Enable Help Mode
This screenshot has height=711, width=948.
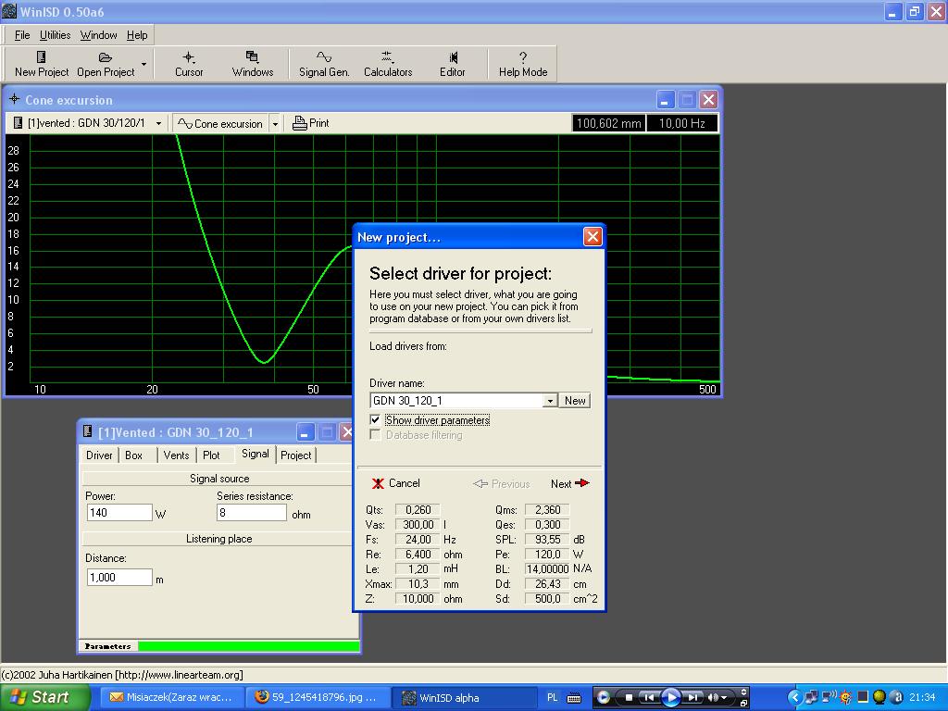tap(523, 63)
